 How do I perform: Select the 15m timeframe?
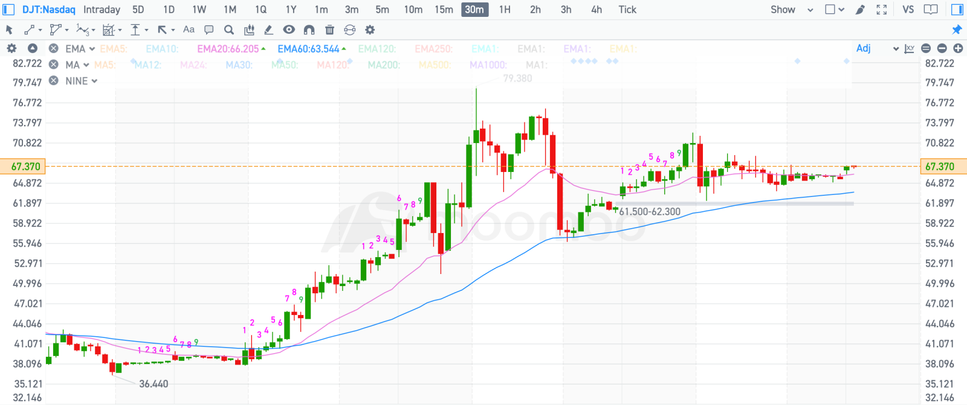point(444,10)
